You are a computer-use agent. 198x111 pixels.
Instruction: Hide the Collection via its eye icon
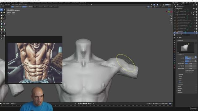pos(195,8)
